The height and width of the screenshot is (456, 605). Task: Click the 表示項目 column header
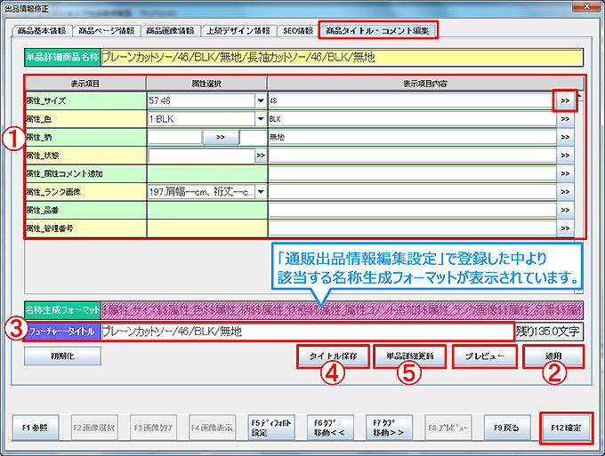click(x=85, y=84)
